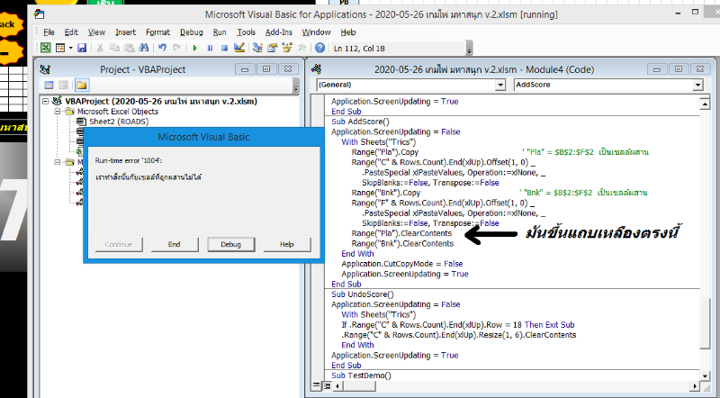Click the Find binoculars icon
This screenshot has width=720, height=398.
click(x=144, y=48)
